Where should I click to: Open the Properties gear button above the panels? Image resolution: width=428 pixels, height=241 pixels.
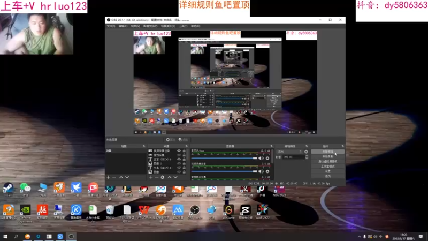[x=171, y=140]
